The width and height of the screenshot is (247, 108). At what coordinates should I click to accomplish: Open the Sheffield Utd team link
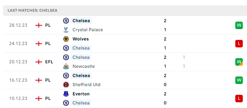86,85
